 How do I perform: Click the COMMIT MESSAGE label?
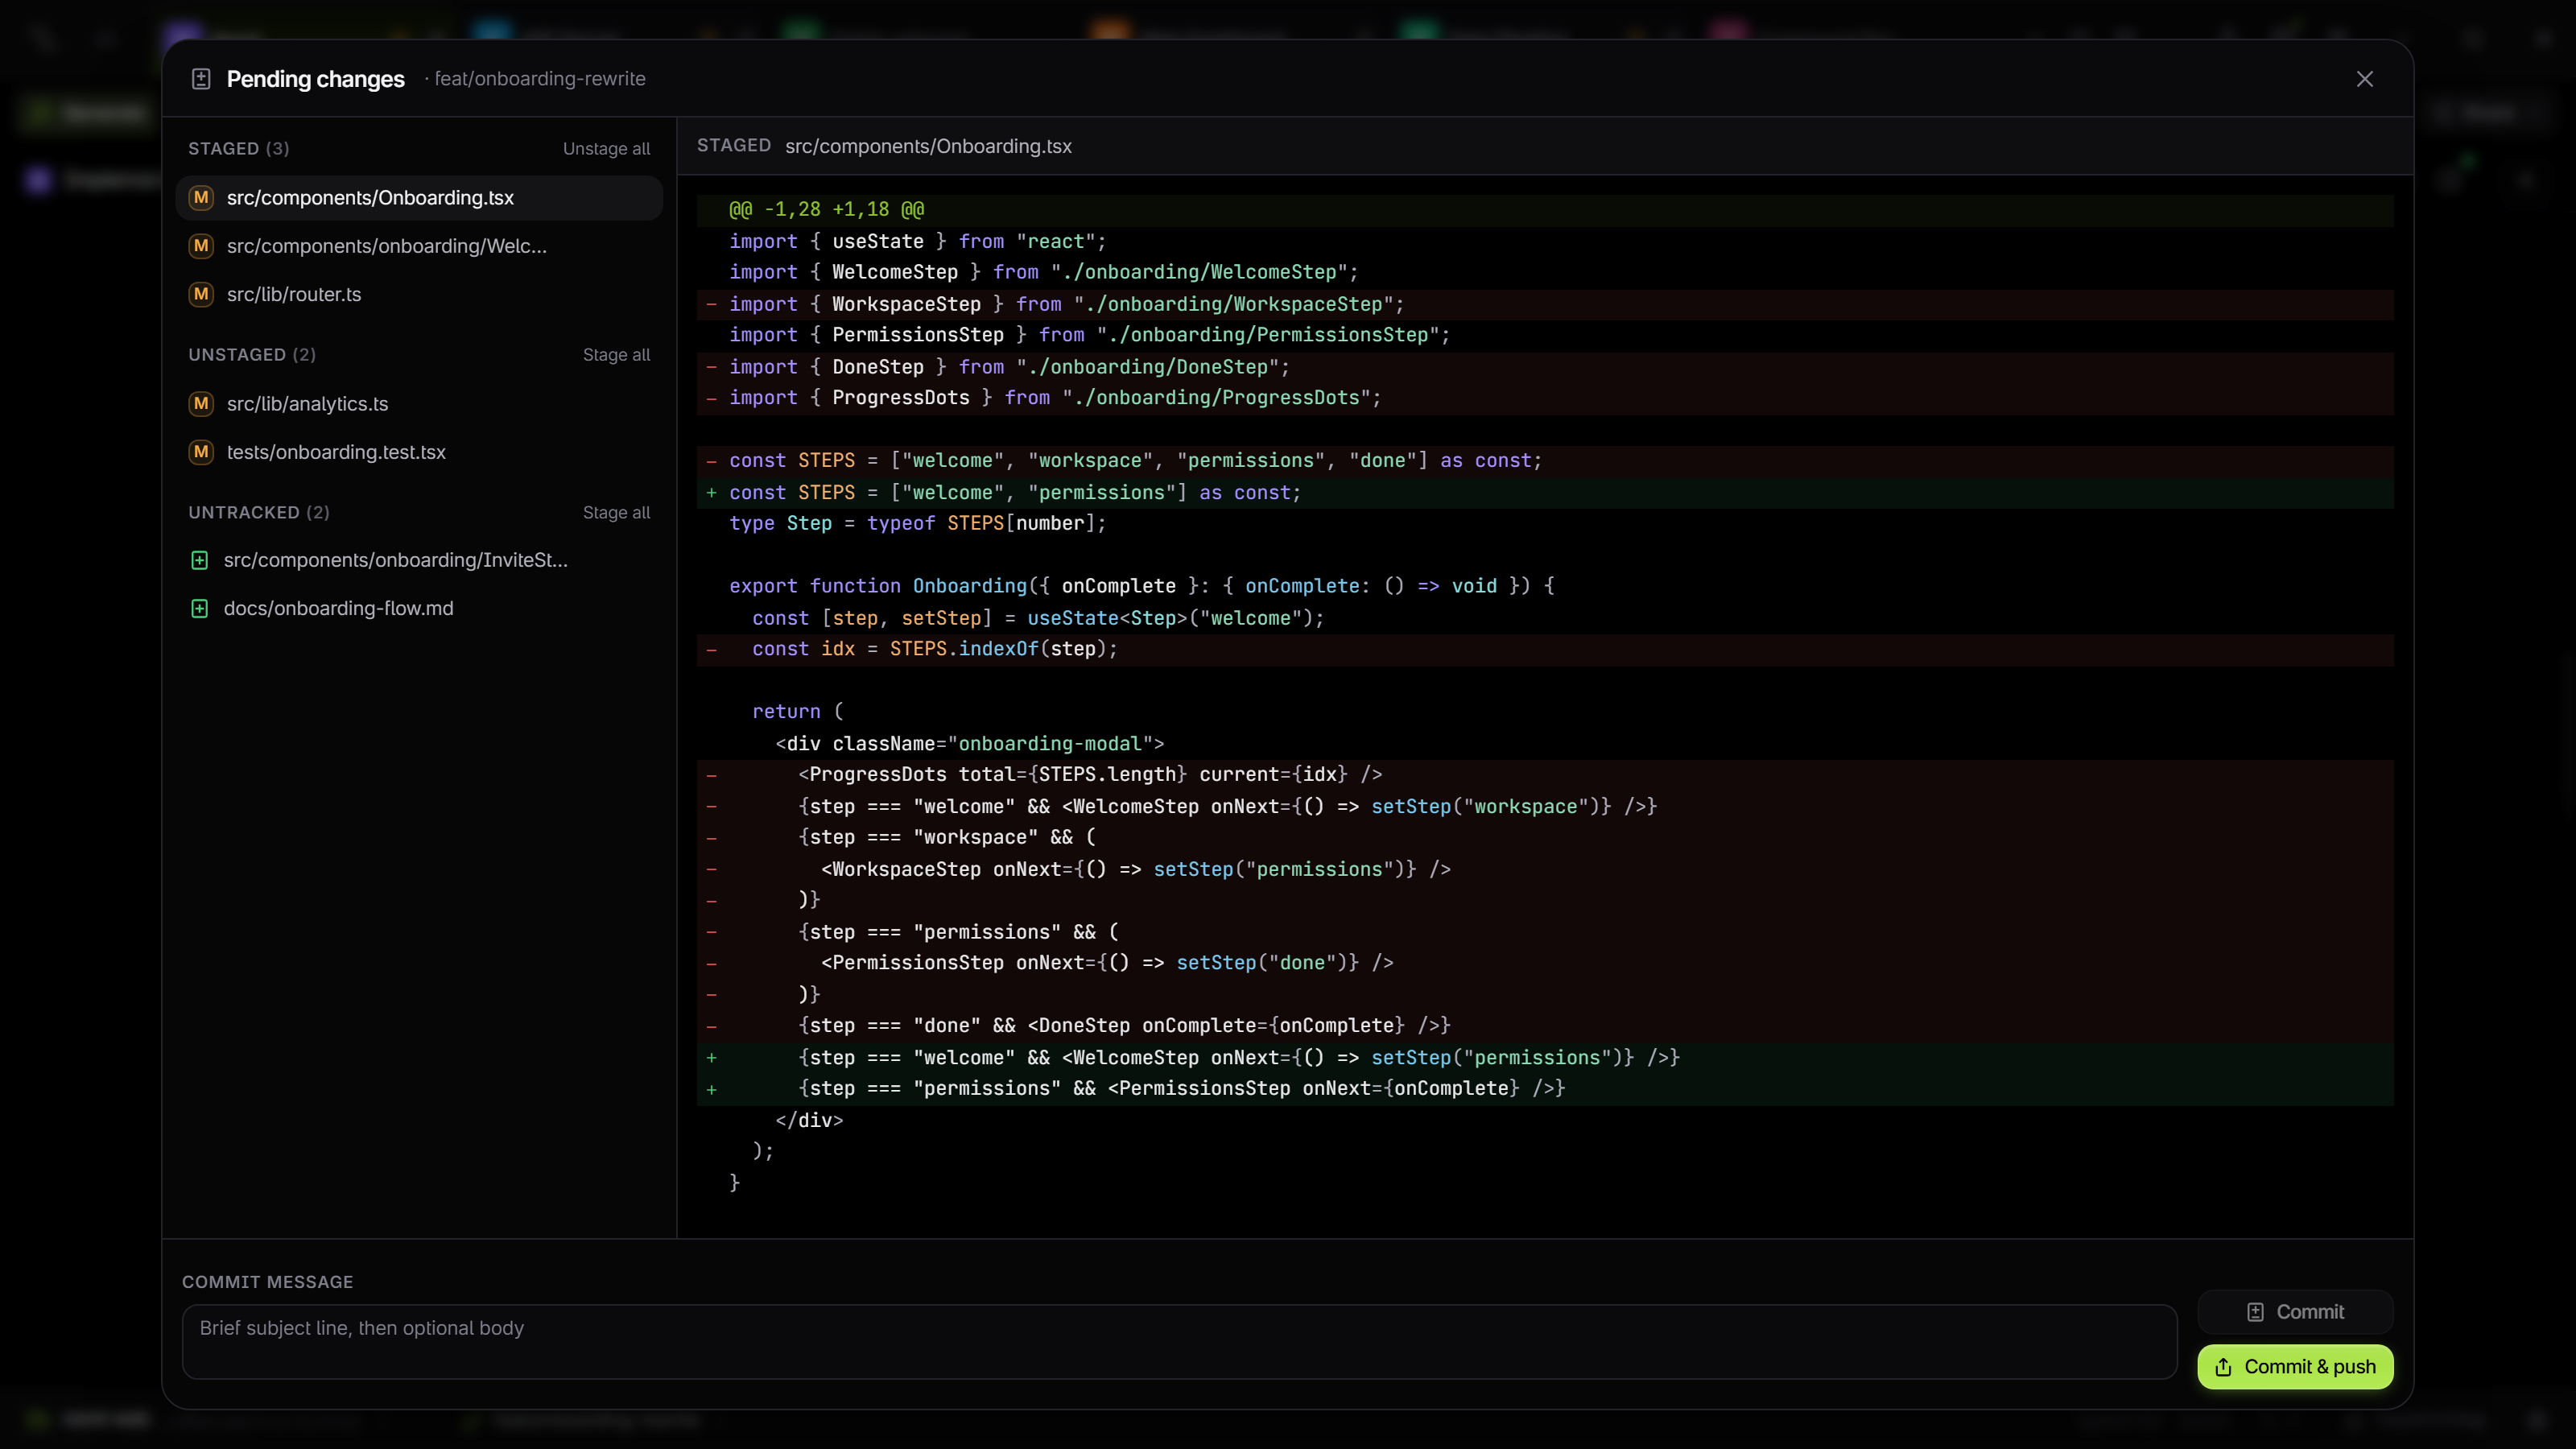[267, 1282]
